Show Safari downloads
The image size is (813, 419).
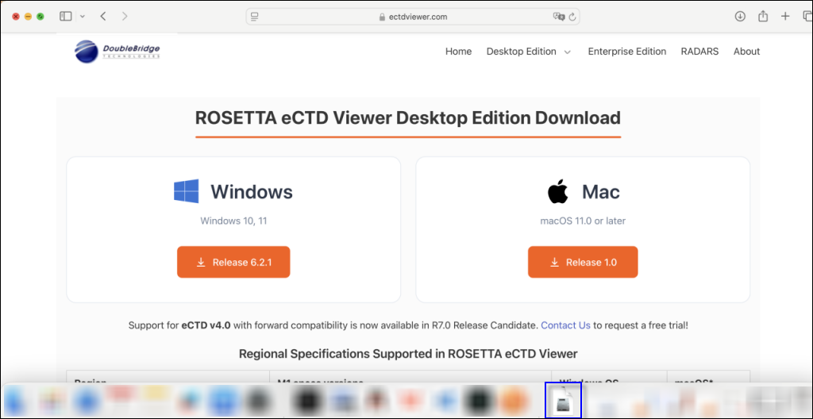click(x=740, y=16)
